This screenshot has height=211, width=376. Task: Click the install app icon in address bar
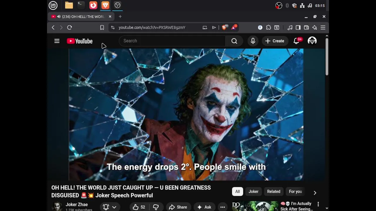[205, 28]
